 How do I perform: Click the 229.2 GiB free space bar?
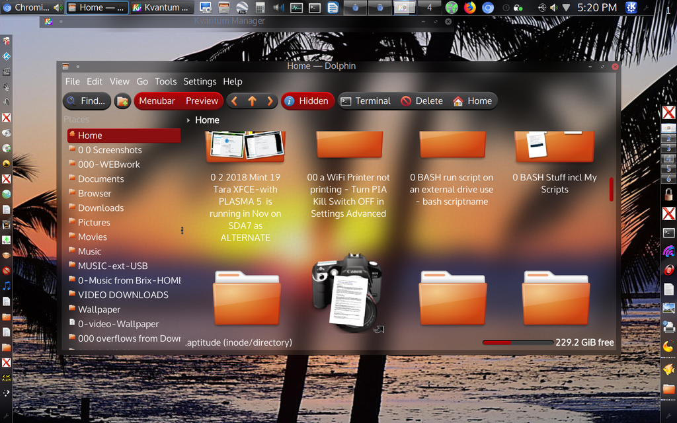pyautogui.click(x=519, y=342)
